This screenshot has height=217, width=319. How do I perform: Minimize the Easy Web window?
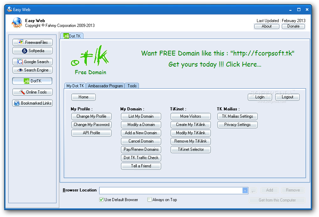(290, 10)
